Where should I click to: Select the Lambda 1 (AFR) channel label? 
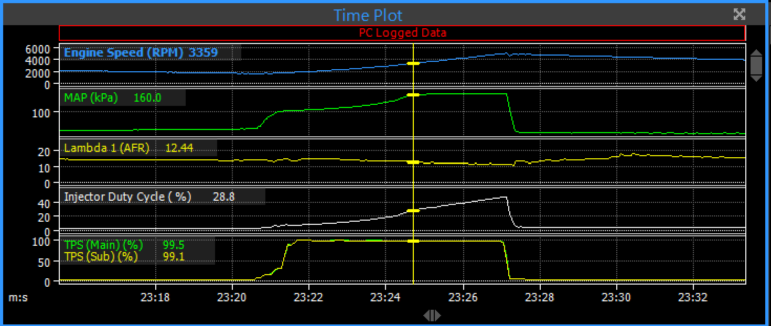pos(106,148)
